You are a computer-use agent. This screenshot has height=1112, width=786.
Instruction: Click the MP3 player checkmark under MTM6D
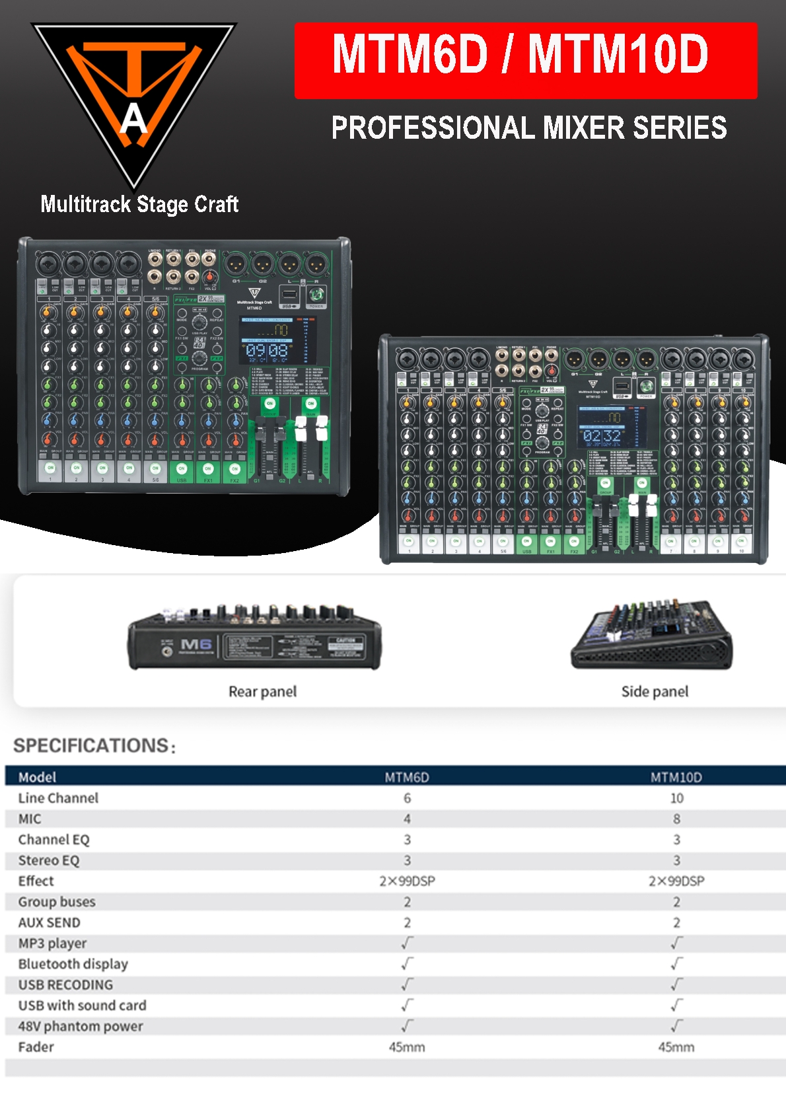coord(407,943)
